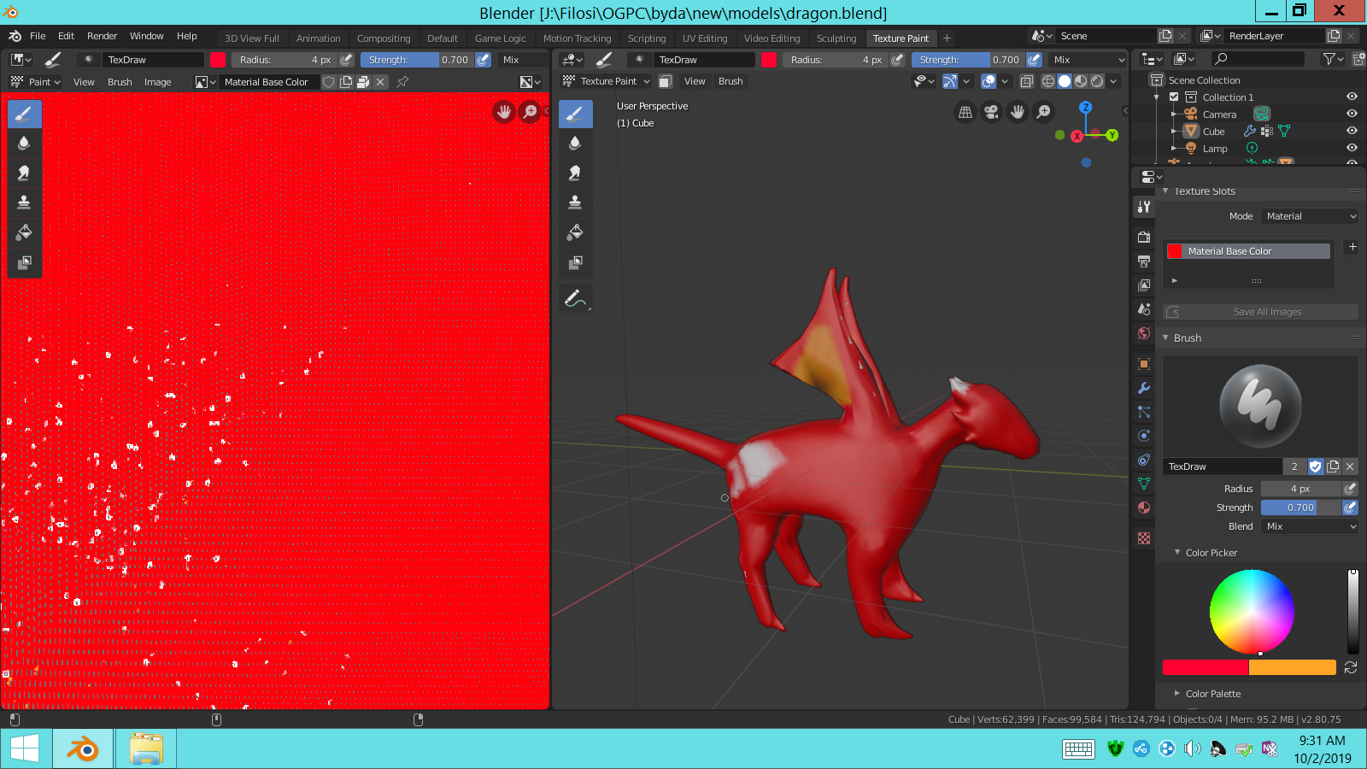Open Blender from the Windows taskbar
This screenshot has height=769, width=1367.
83,749
